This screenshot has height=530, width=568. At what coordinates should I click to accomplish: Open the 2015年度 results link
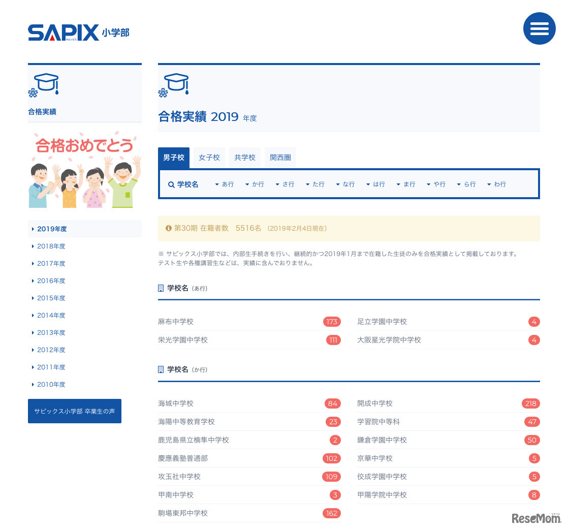(x=51, y=298)
